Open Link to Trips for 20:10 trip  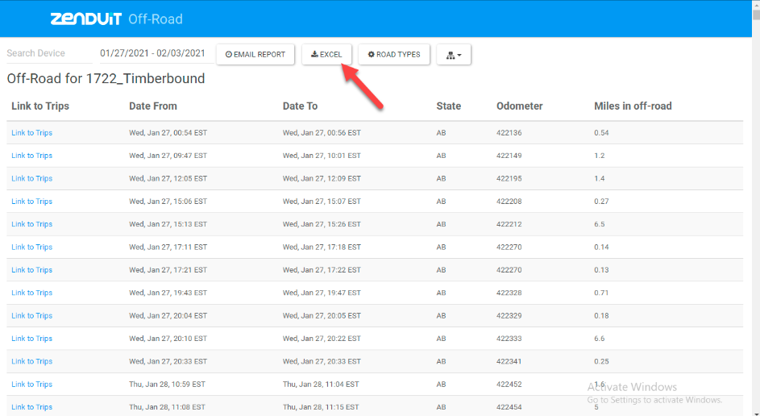coord(32,339)
